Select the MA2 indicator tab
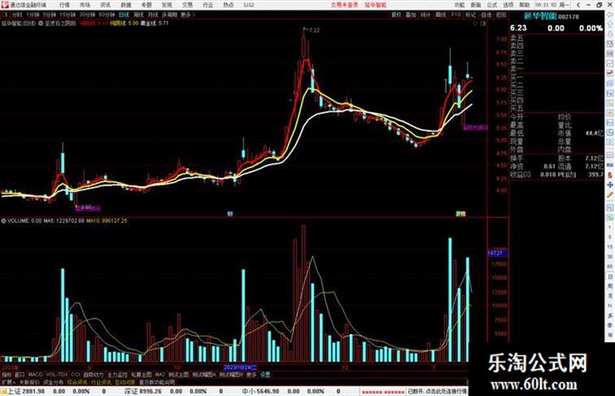The image size is (615, 396). coord(159,375)
